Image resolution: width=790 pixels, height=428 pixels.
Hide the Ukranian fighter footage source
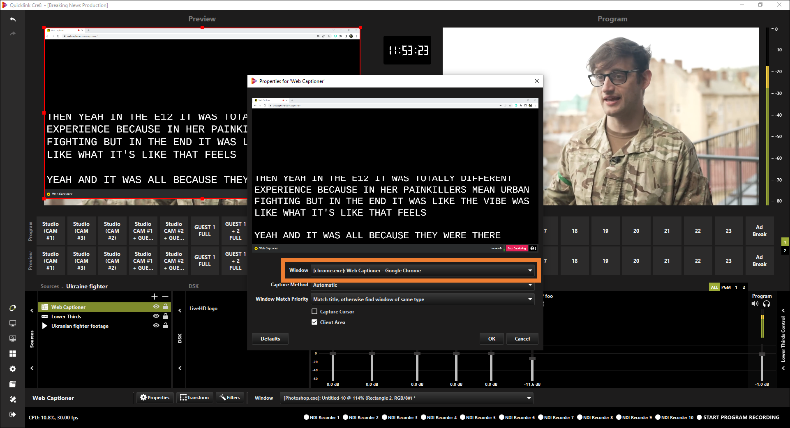(x=156, y=326)
